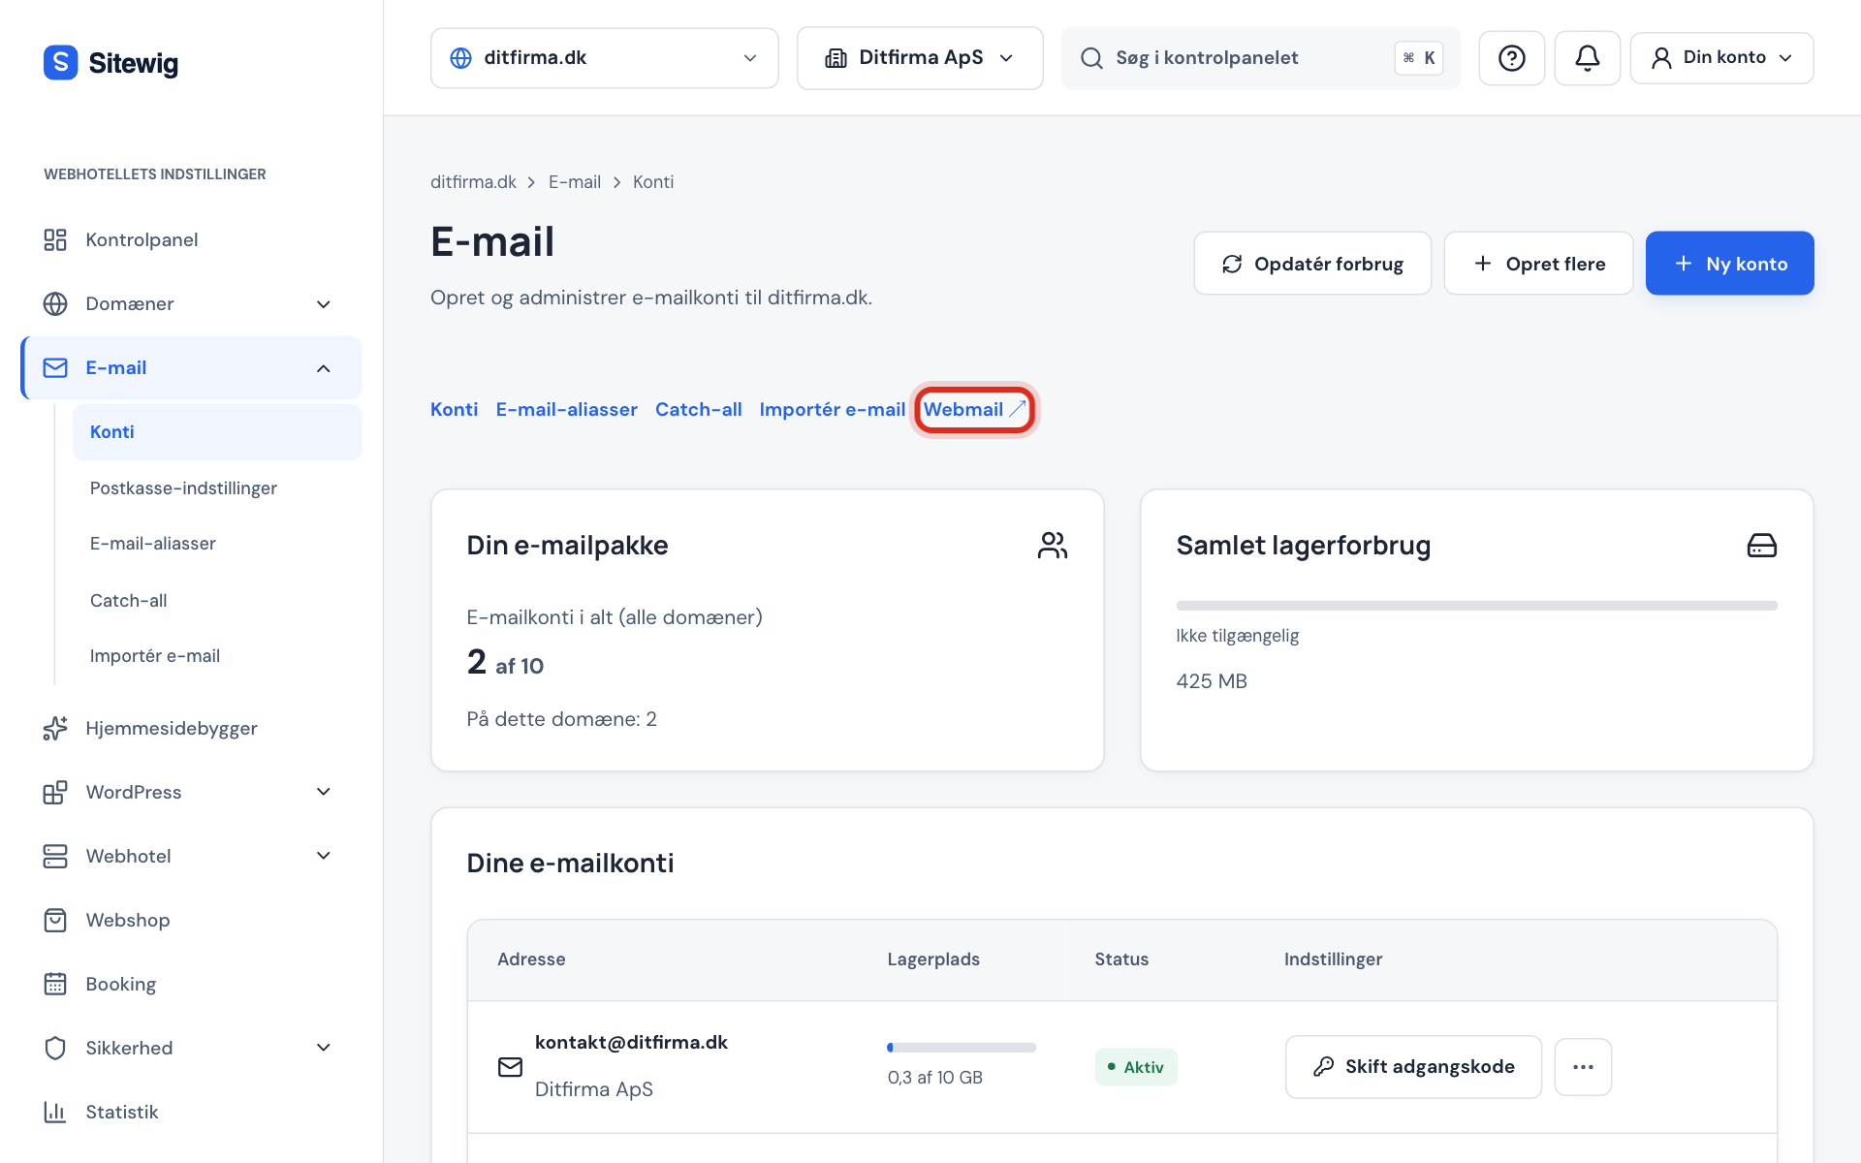Expand the WordPress sidebar section

coord(324,792)
